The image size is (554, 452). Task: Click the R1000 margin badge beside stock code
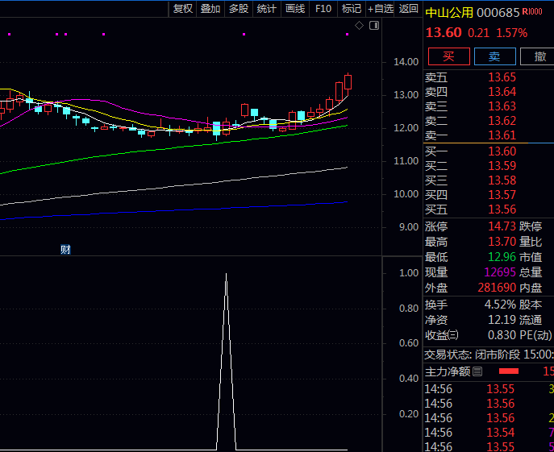tap(532, 11)
